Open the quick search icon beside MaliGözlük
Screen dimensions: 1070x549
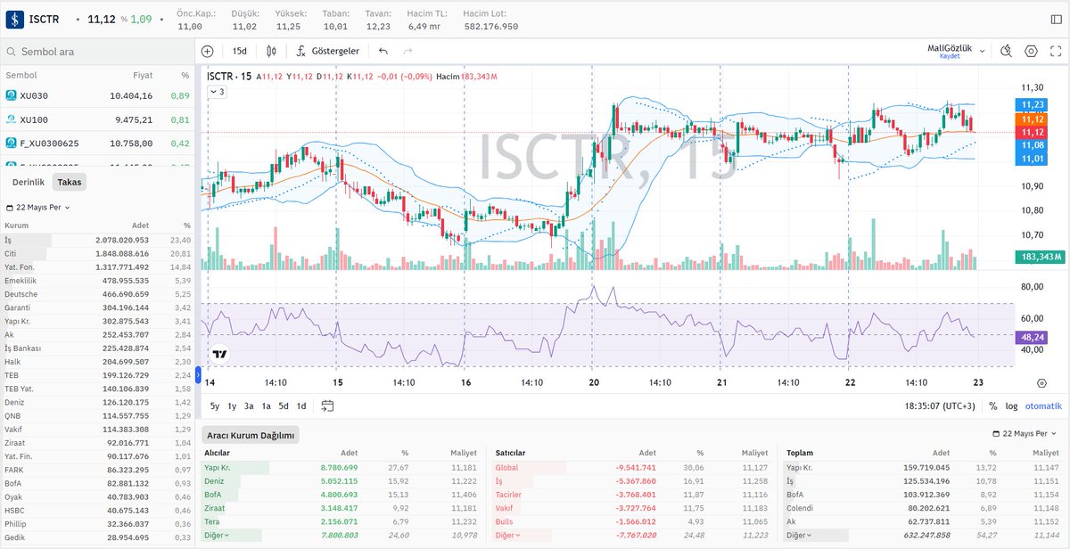[x=1006, y=51]
